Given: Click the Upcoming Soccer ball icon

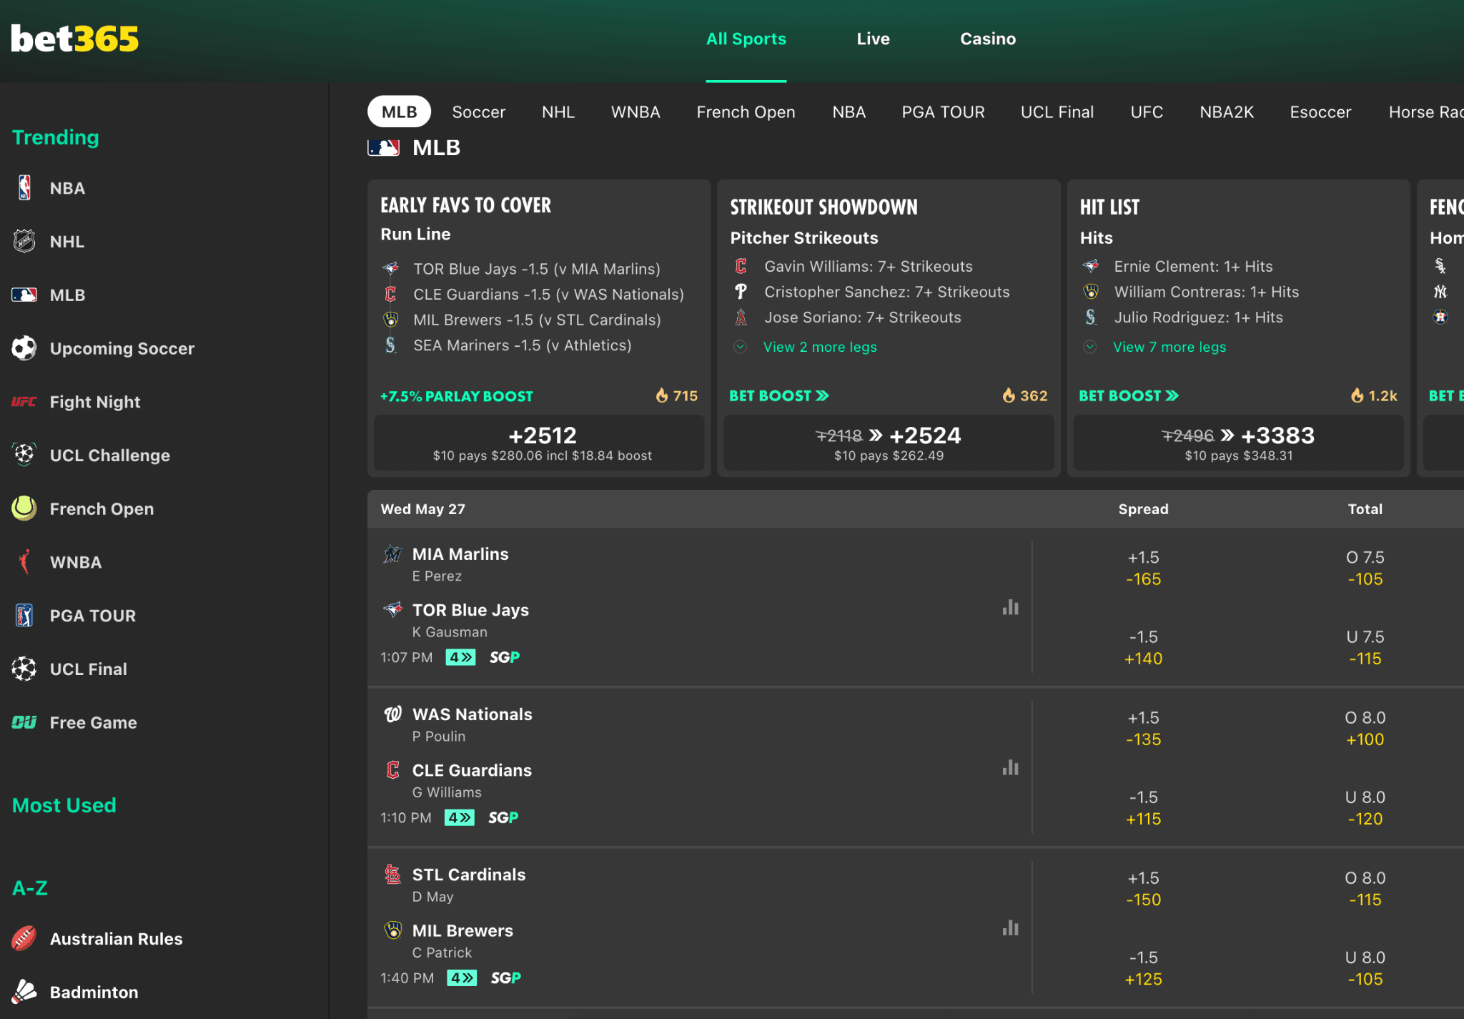Looking at the screenshot, I should 24,348.
